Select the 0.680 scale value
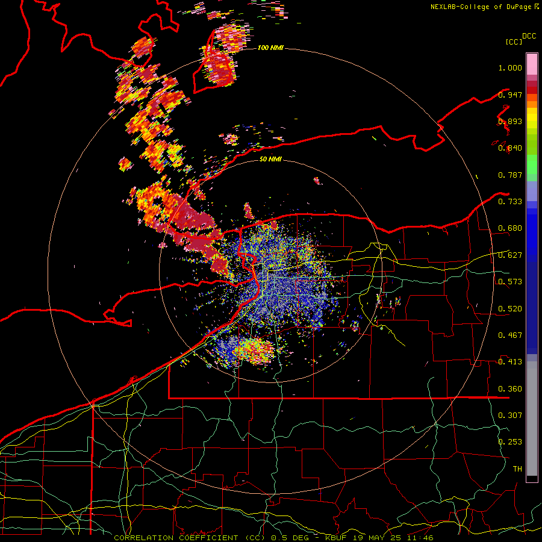Screen dimensions: 542x542 pyautogui.click(x=510, y=228)
